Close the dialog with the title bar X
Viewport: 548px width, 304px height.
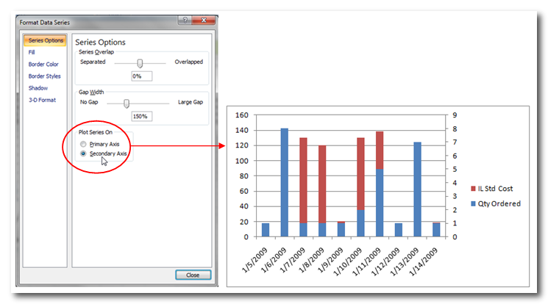pos(202,21)
